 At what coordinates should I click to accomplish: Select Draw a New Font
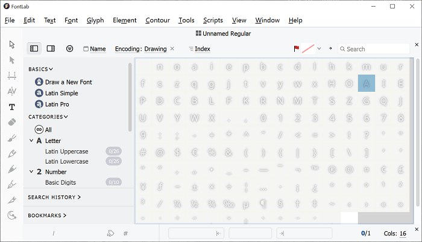pyautogui.click(x=63, y=82)
